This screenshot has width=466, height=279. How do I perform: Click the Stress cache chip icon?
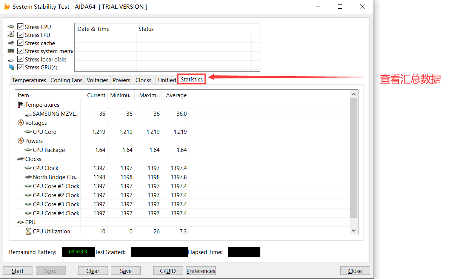11,43
